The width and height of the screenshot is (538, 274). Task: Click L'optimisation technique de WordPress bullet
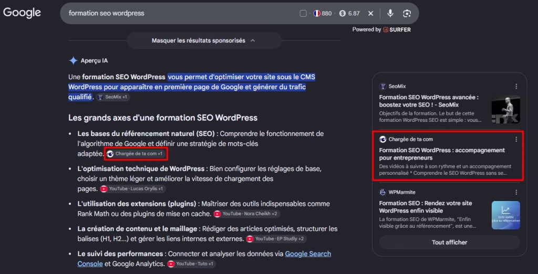141,168
